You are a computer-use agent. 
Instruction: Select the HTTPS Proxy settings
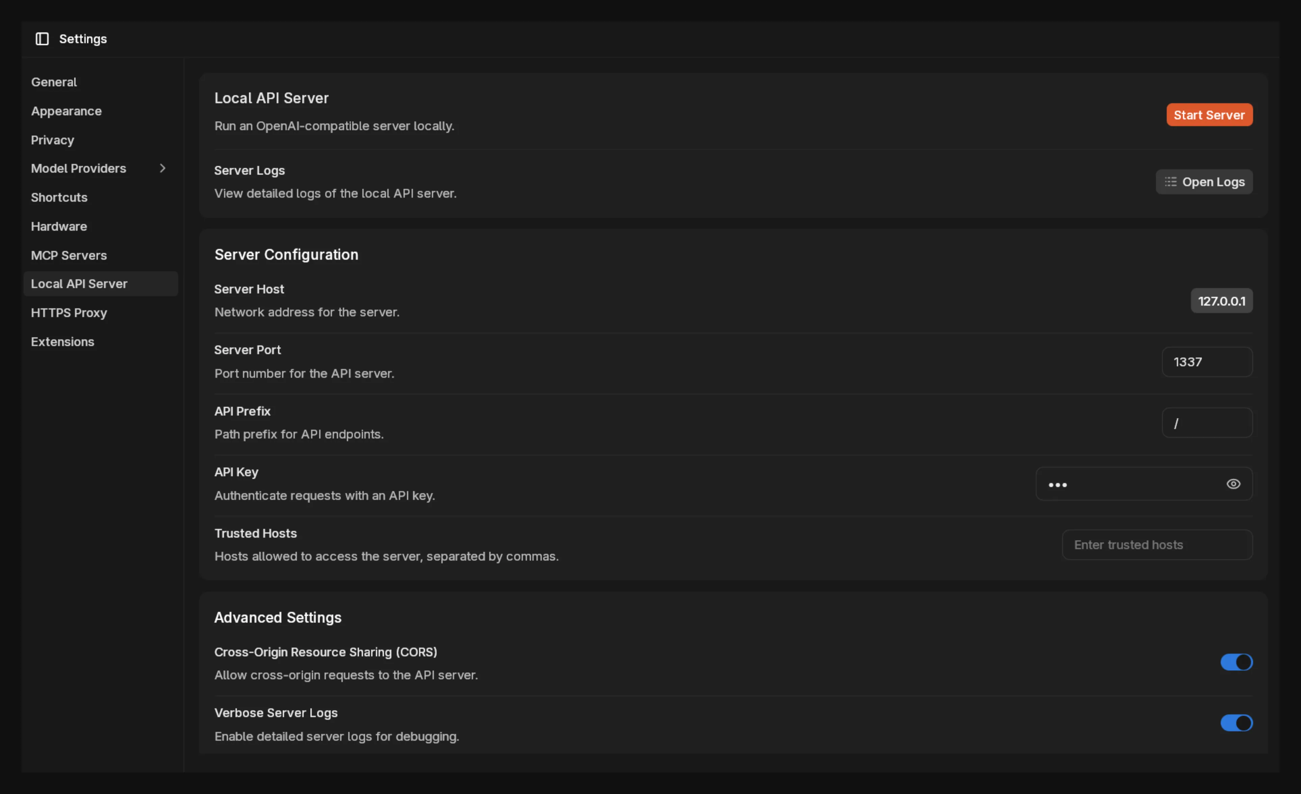(68, 313)
